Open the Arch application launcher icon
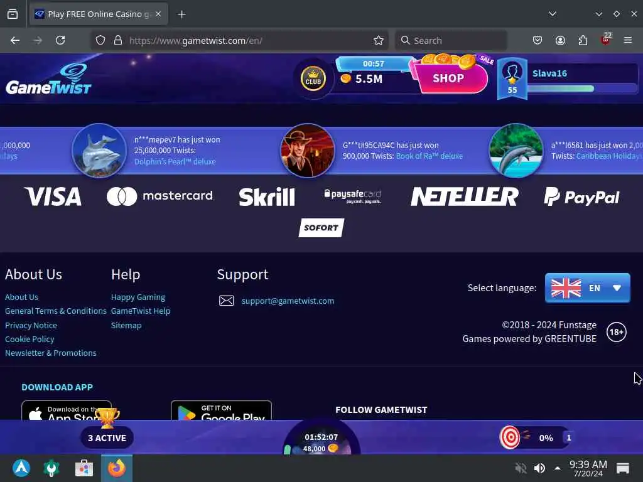 tap(21, 468)
